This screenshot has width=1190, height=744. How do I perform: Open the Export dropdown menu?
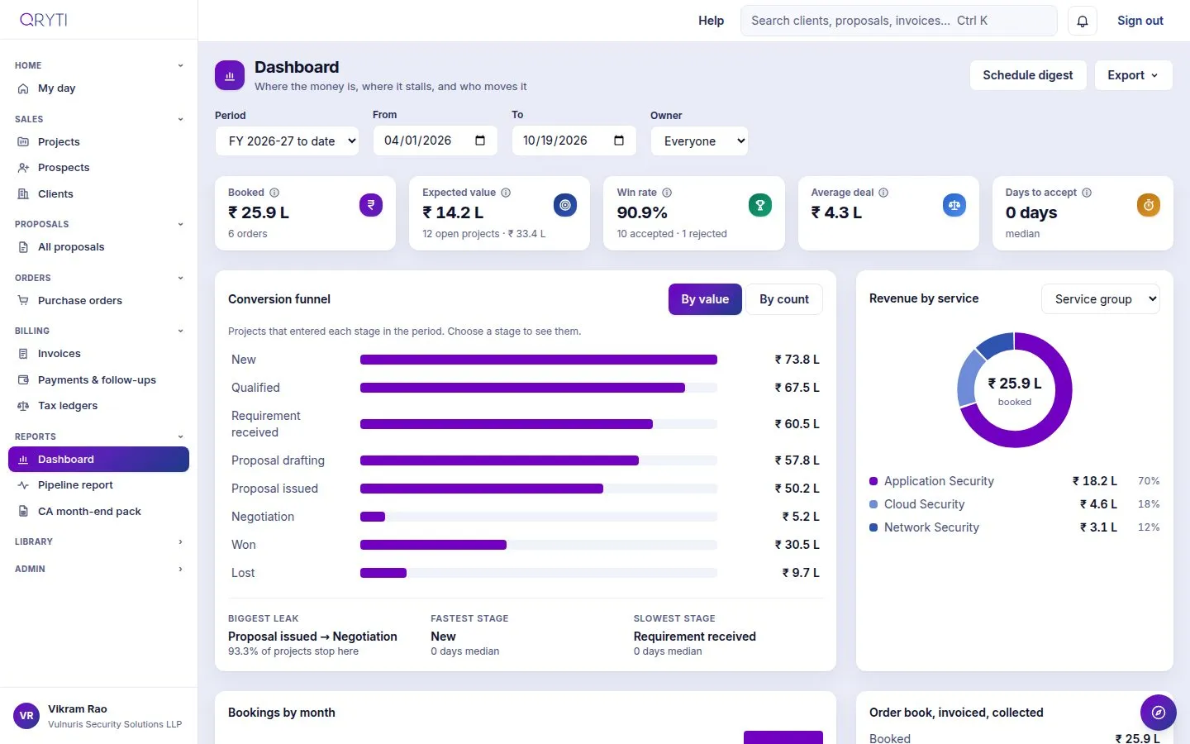click(1134, 75)
